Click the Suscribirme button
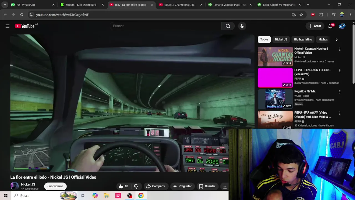Screen dimensions: 355x200 (55, 186)
